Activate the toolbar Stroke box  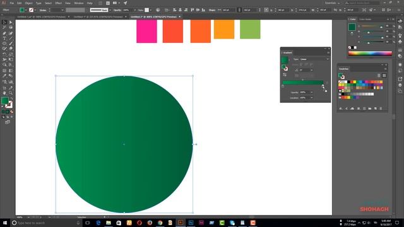(9, 105)
